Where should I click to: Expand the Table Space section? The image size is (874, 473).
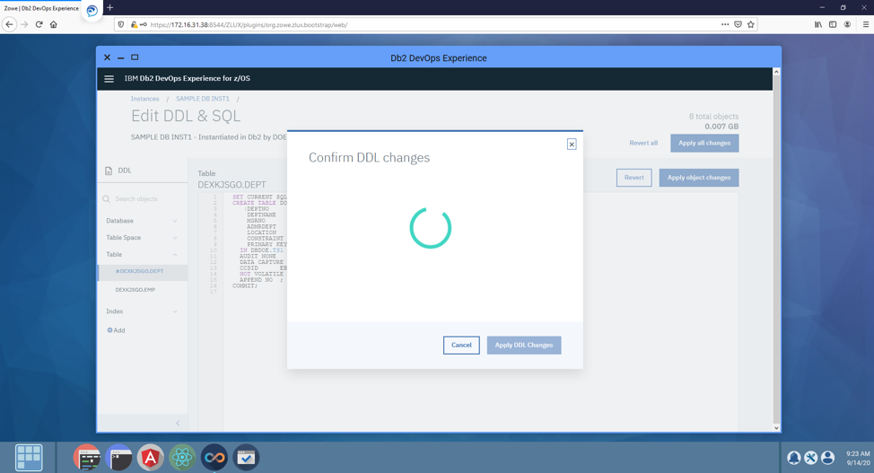142,238
